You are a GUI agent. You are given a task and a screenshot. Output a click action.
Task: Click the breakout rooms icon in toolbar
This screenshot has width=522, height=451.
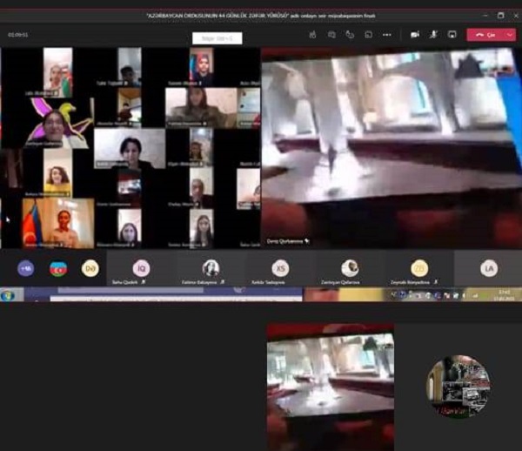(x=368, y=35)
